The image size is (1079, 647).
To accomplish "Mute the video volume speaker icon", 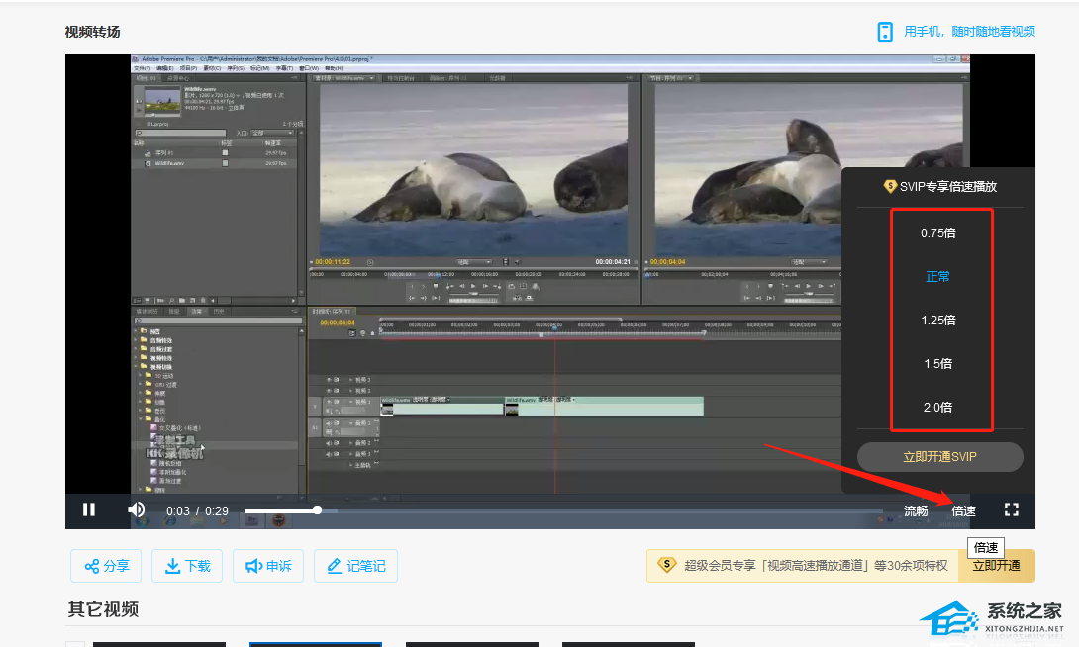I will point(137,509).
